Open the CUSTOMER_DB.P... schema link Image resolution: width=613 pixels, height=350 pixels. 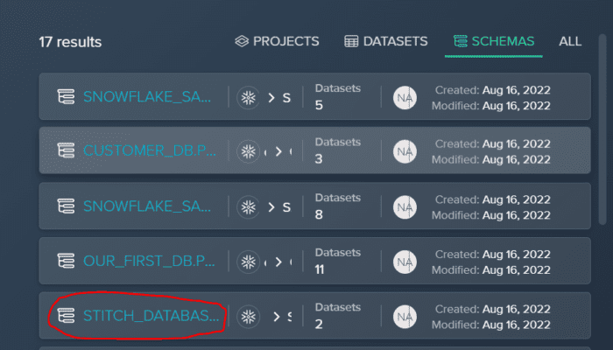(x=150, y=150)
